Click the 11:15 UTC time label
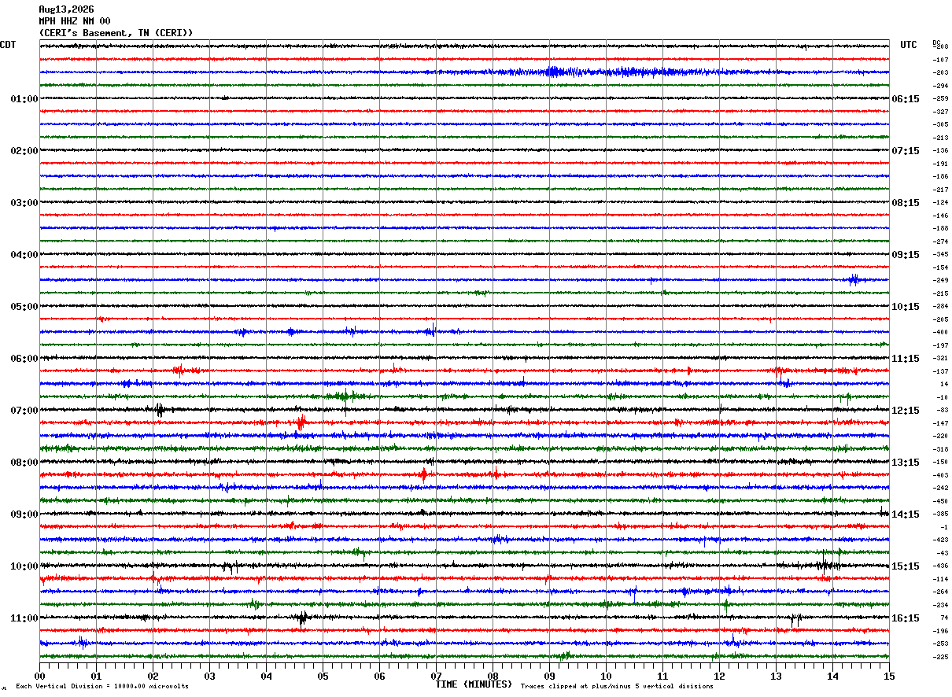 906,359
